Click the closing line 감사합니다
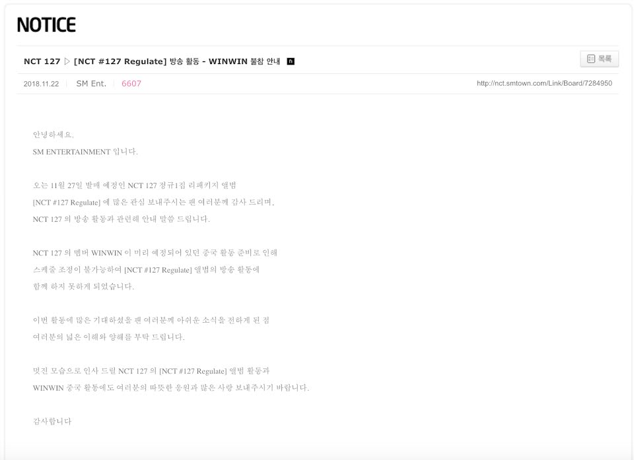634x460 pixels. (52, 422)
